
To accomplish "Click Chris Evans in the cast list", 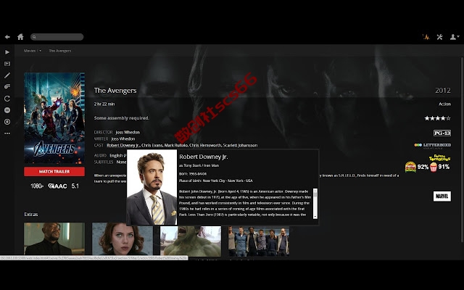I will pos(152,145).
